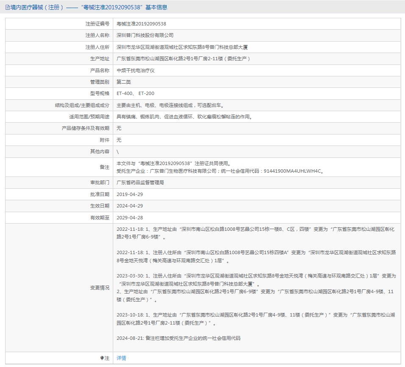Click the 2023-03-30 注册人住所 change entry
The height and width of the screenshot is (367, 405).
[256, 280]
